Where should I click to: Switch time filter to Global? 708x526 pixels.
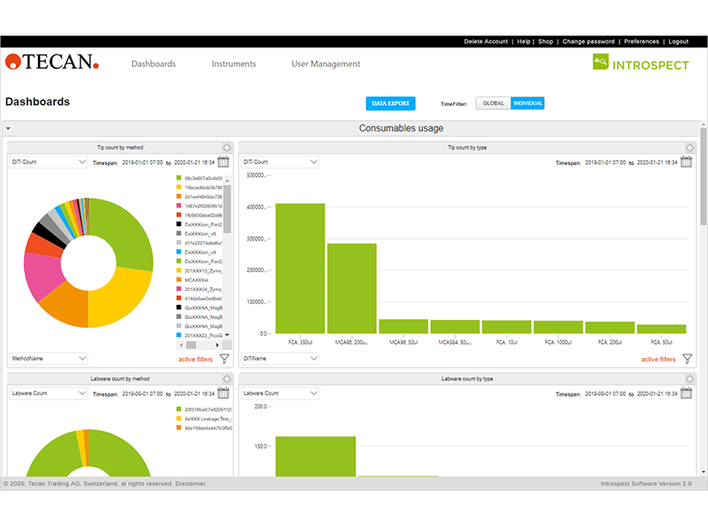click(493, 103)
